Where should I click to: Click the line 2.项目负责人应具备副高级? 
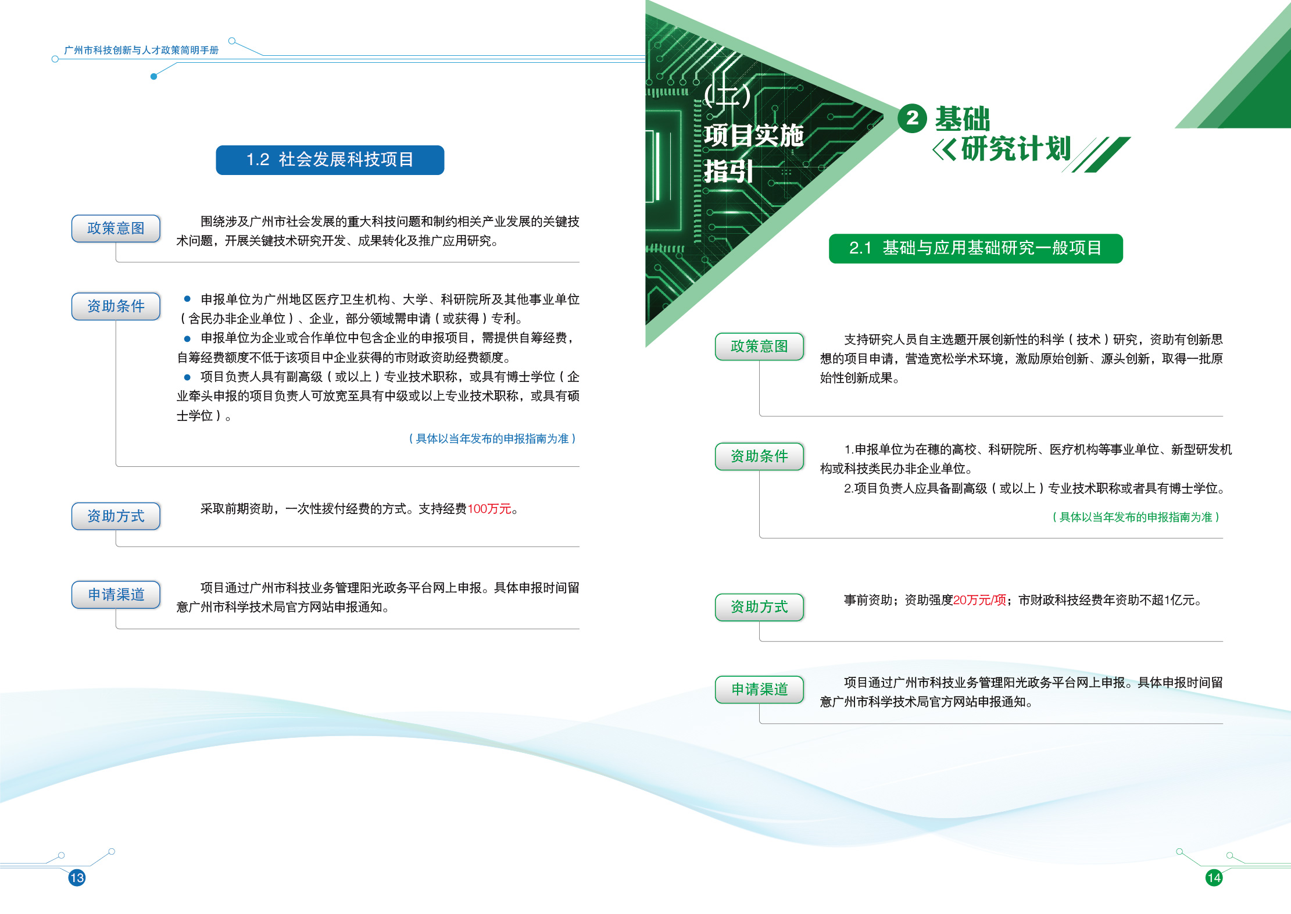click(x=1035, y=488)
